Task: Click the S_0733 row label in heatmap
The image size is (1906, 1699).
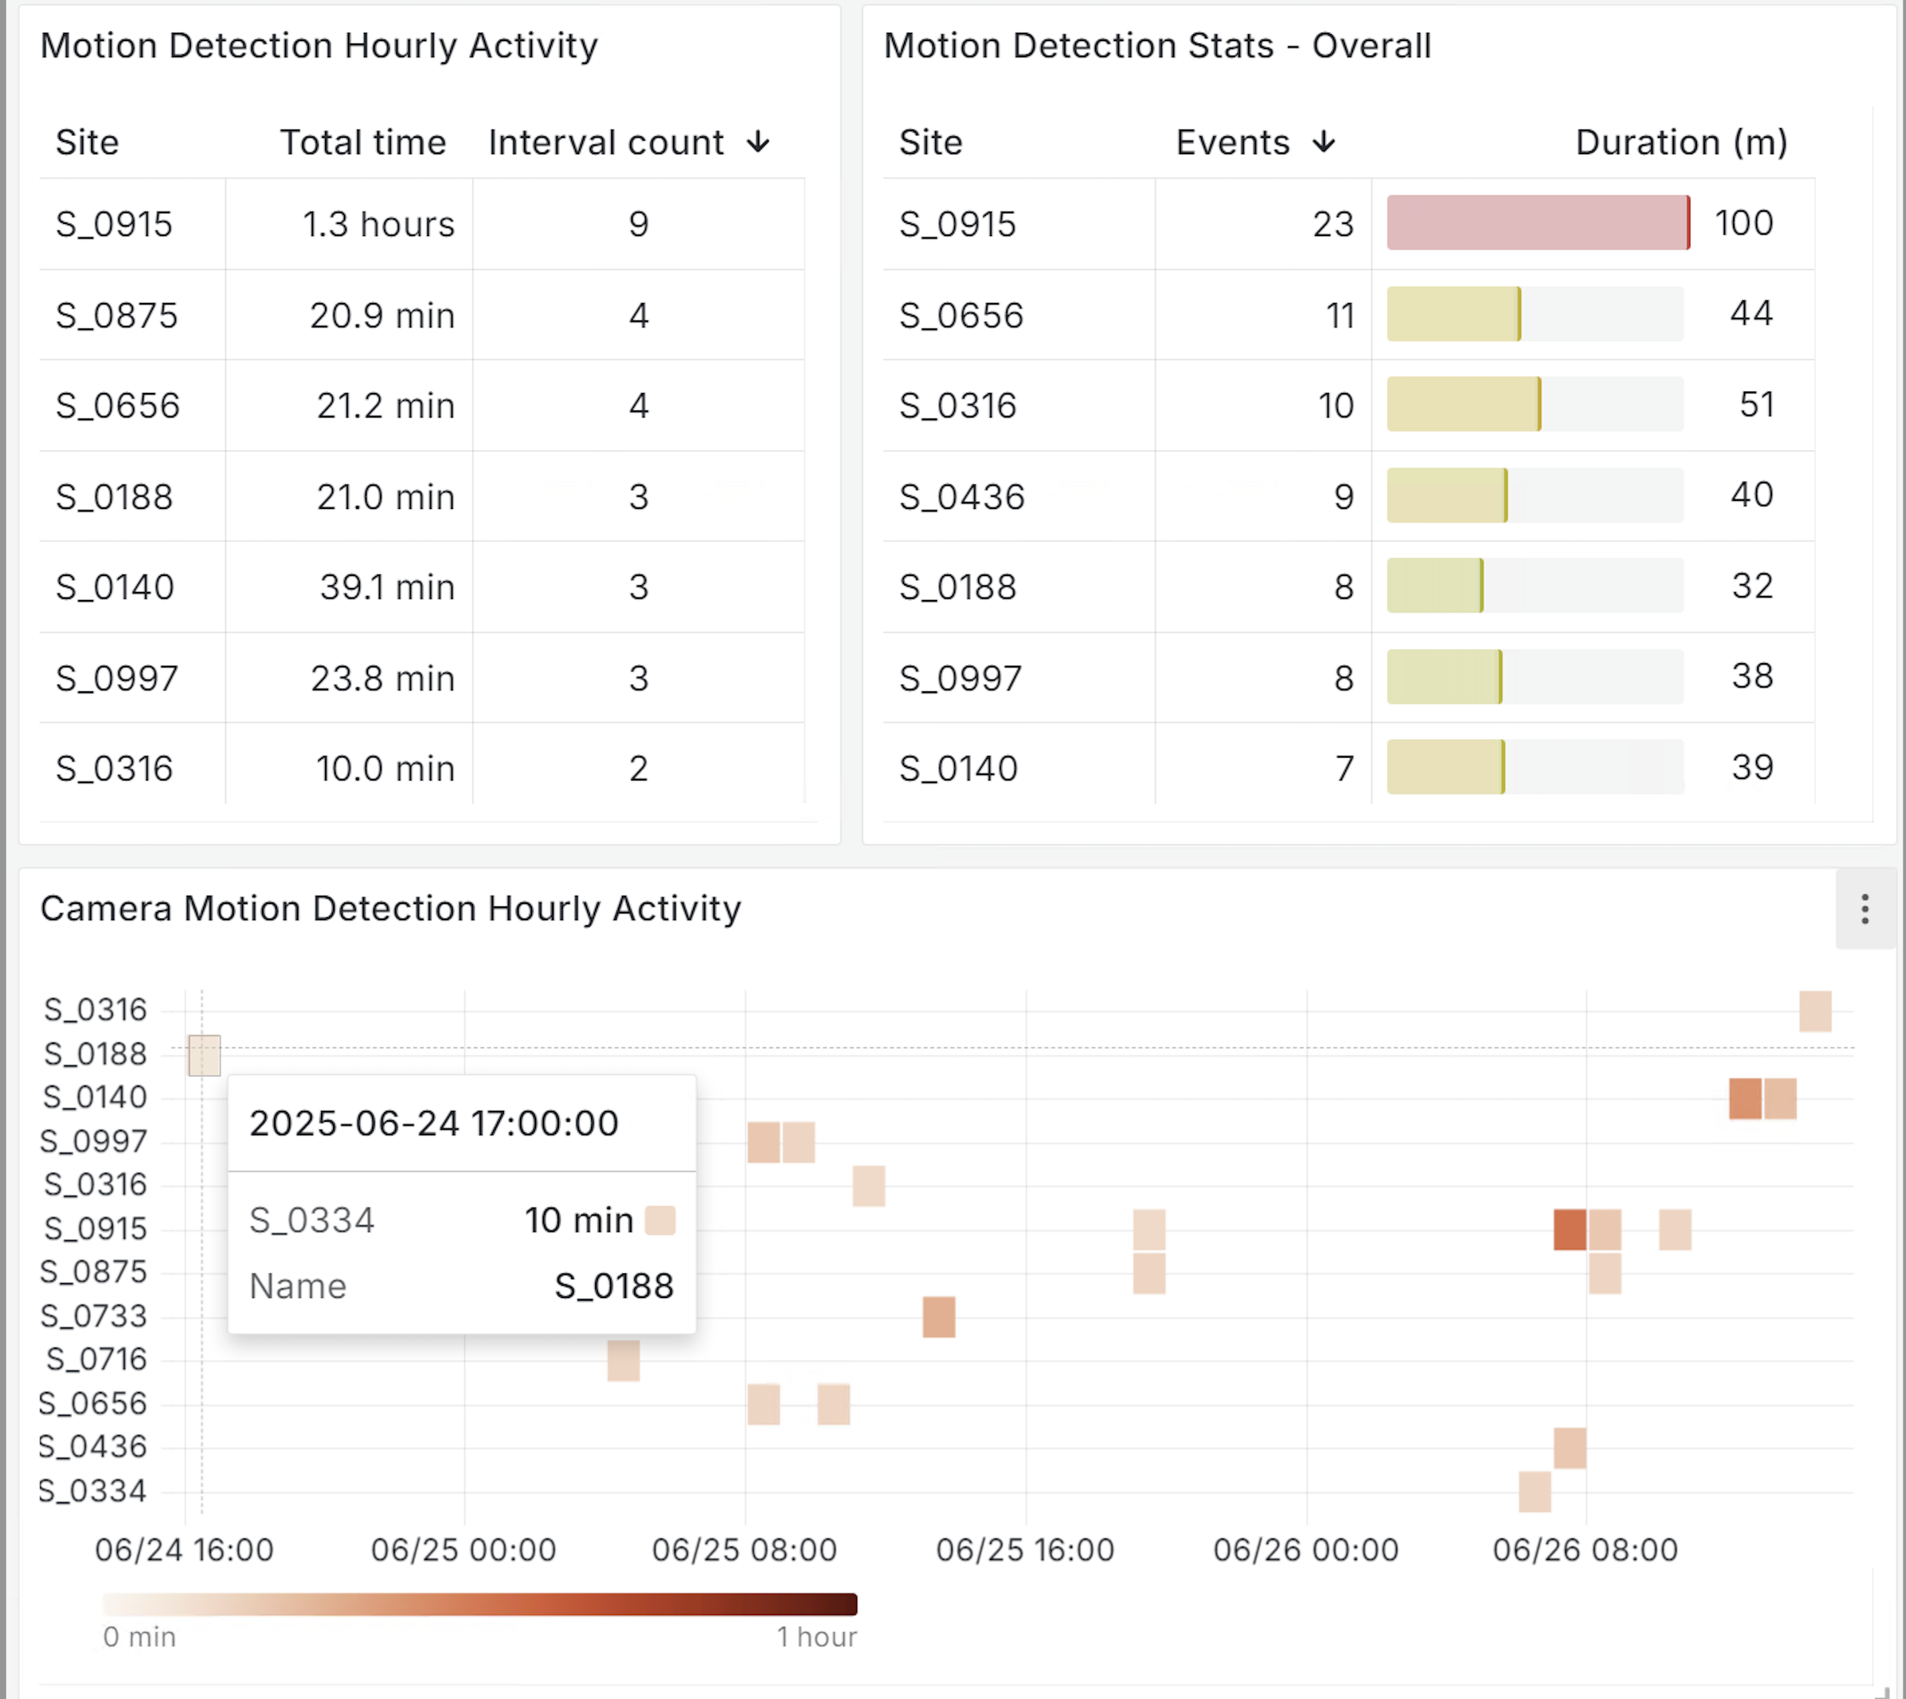Action: 93,1316
